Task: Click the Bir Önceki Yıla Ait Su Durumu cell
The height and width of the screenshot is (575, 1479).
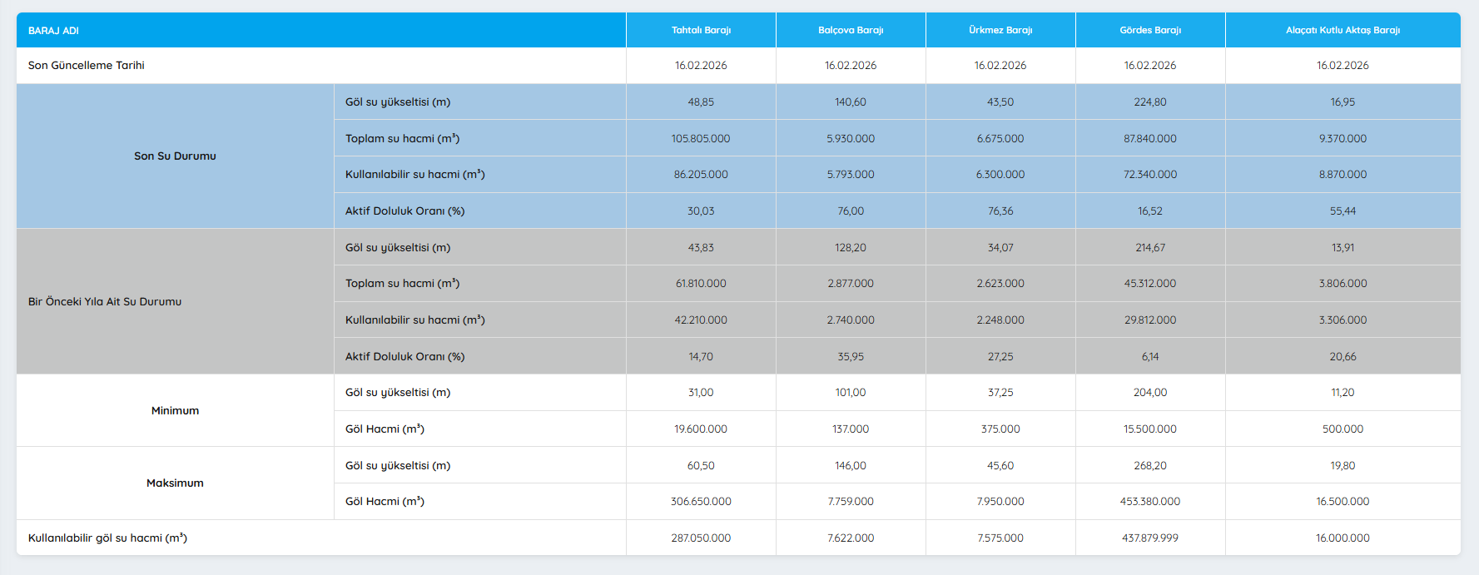Action: click(x=105, y=302)
